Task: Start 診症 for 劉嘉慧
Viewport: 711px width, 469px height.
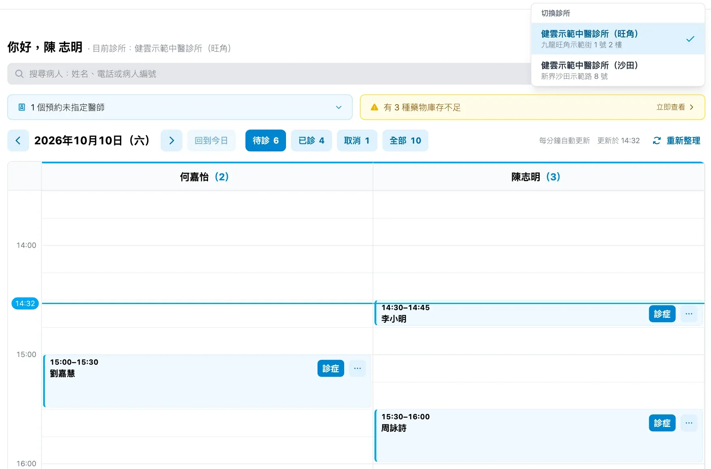Action: point(330,368)
